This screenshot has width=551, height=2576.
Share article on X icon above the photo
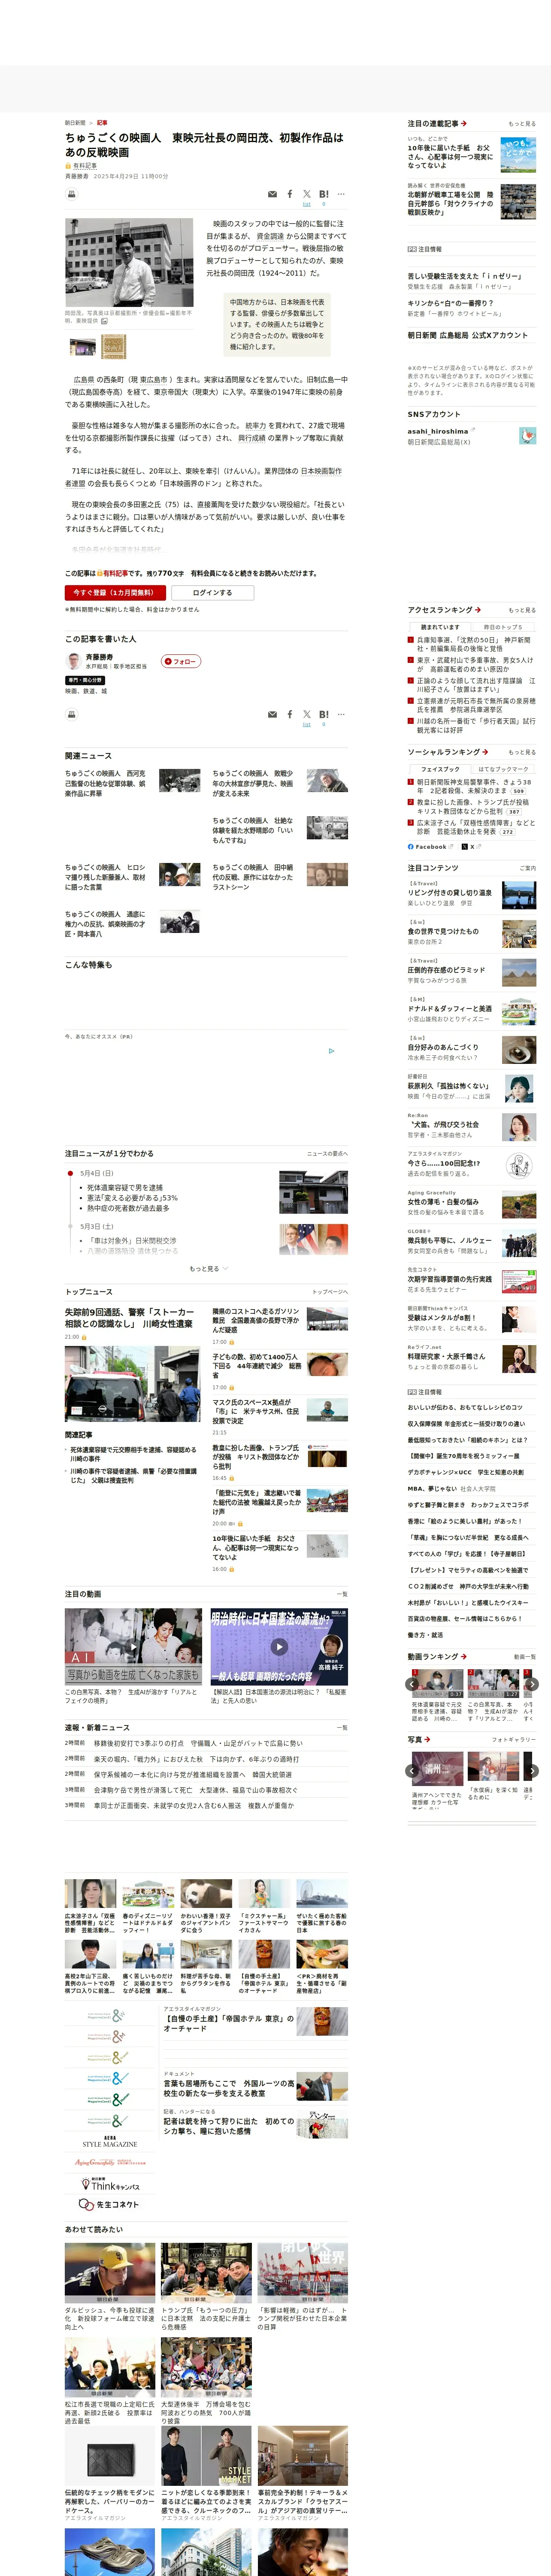pos(307,194)
